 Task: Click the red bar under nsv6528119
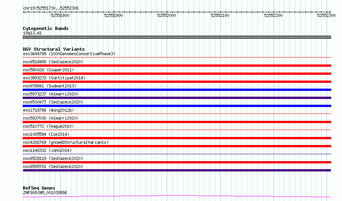point(177,162)
